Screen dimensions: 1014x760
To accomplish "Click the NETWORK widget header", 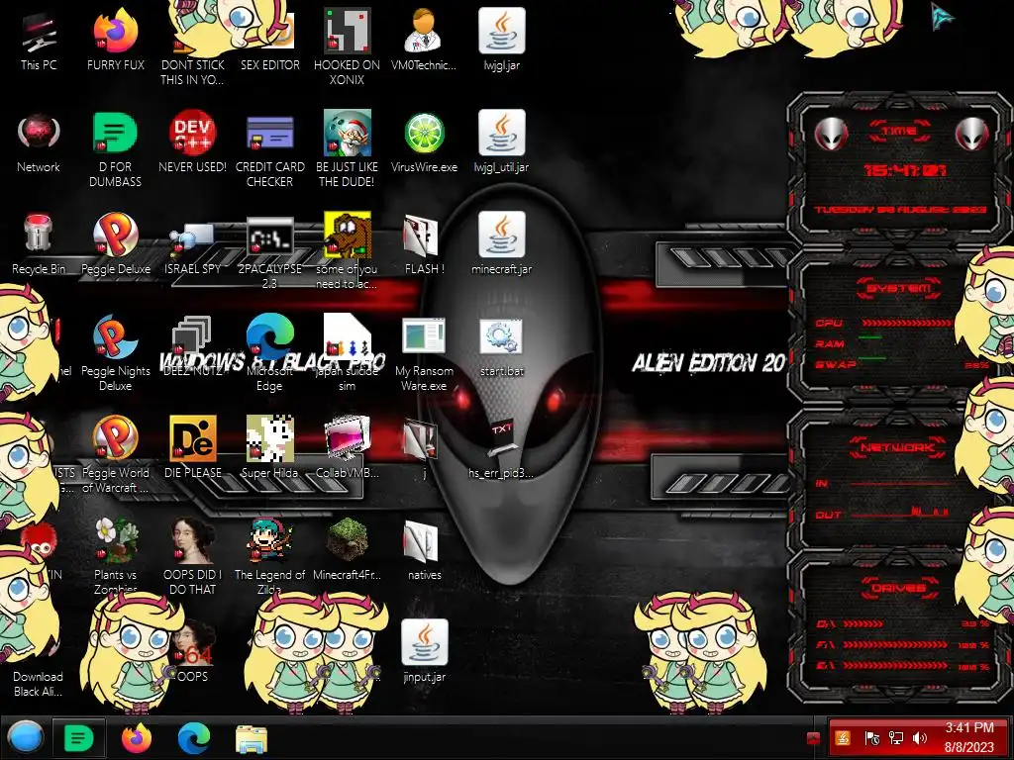I will [x=898, y=446].
